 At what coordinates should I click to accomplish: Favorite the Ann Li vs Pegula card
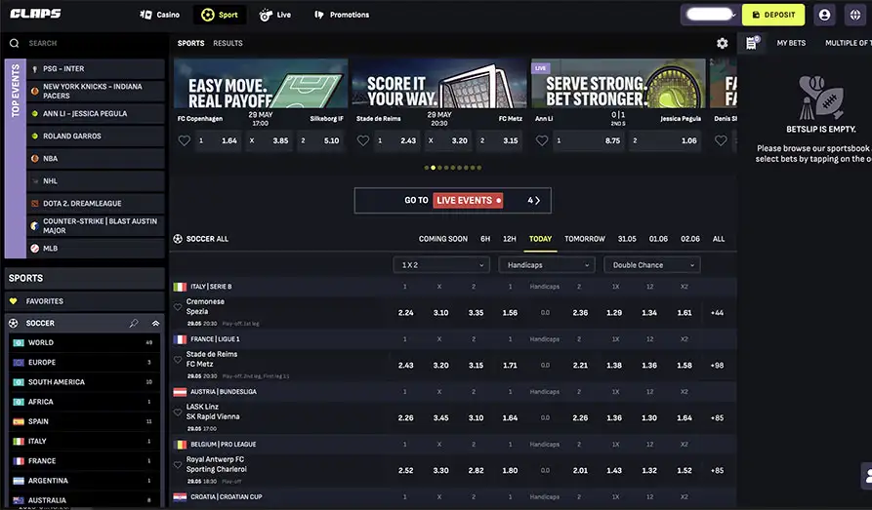coord(542,140)
